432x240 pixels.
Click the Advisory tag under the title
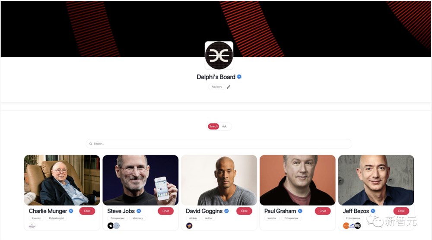click(216, 87)
